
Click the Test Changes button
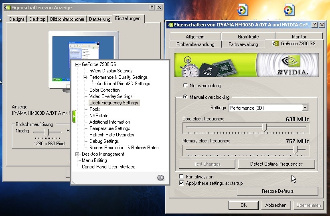[207, 164]
